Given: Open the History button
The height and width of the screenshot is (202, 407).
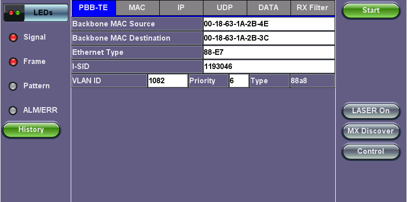Looking at the screenshot, I should pyautogui.click(x=31, y=130).
